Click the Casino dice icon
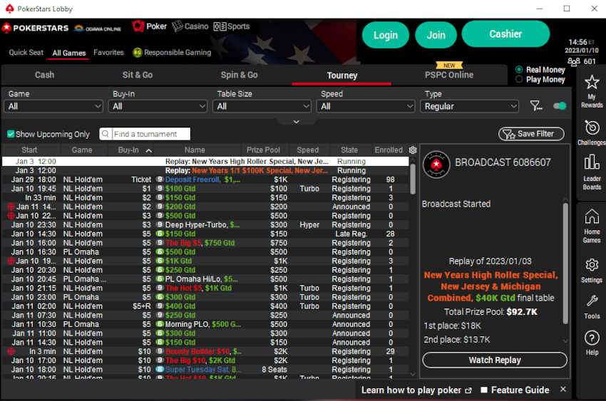 pyautogui.click(x=177, y=26)
